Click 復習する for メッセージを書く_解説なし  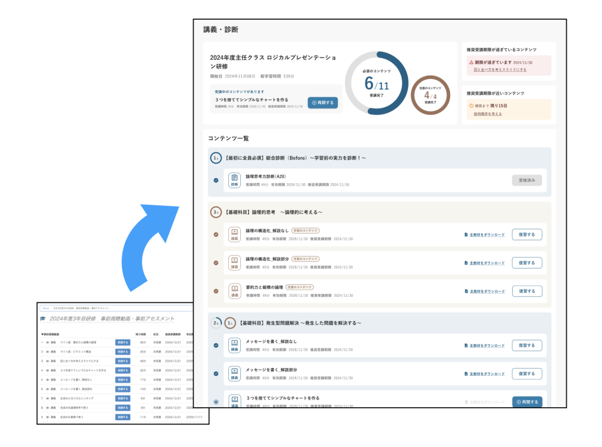pyautogui.click(x=527, y=346)
